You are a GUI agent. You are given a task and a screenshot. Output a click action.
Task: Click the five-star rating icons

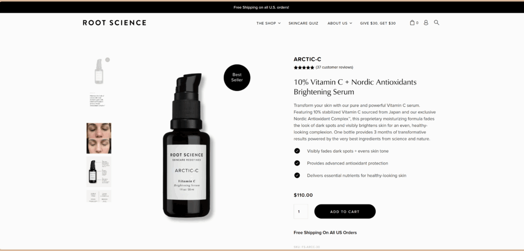(x=304, y=67)
